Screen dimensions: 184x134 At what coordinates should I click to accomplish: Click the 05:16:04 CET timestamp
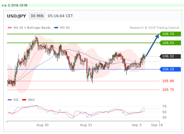tap(60, 16)
